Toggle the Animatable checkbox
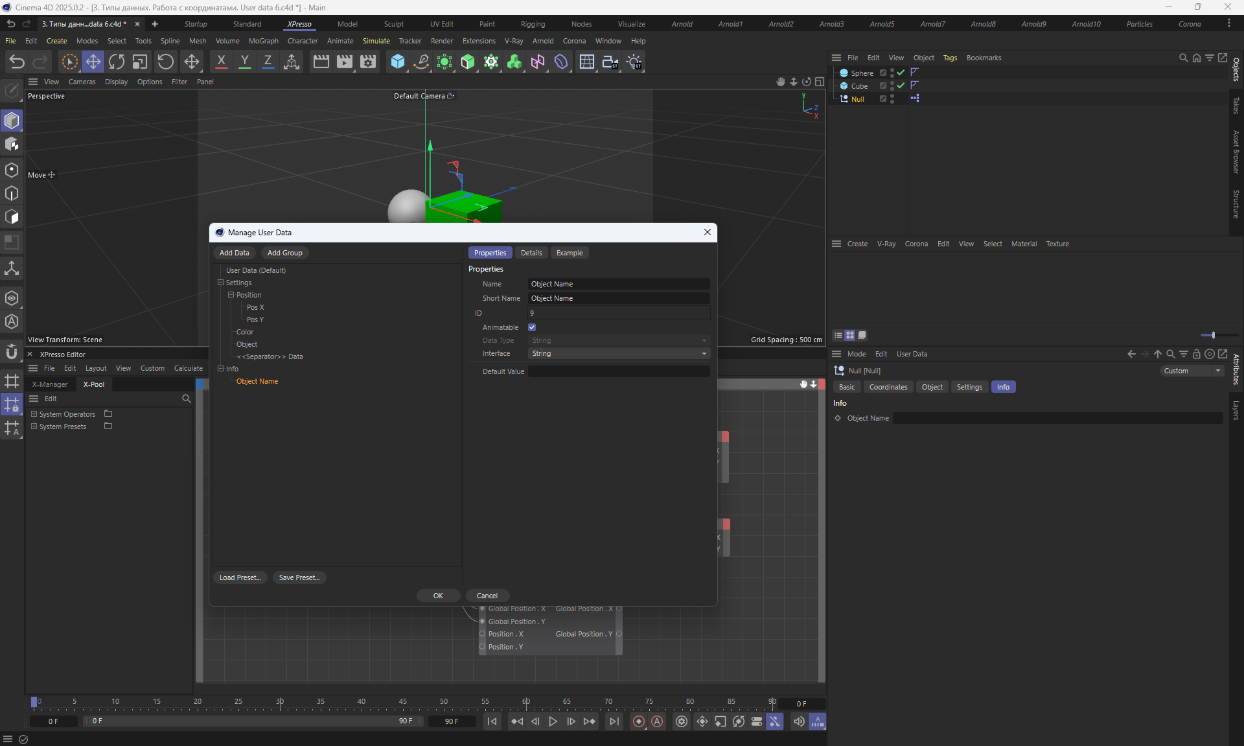The height and width of the screenshot is (746, 1244). 532,327
